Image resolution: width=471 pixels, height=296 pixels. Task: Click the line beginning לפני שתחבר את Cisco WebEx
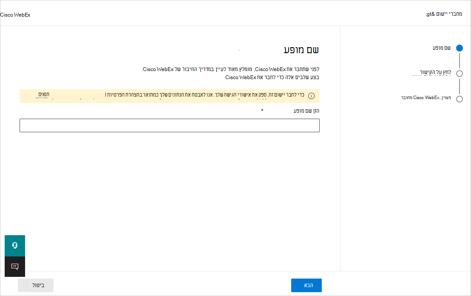tap(230, 69)
